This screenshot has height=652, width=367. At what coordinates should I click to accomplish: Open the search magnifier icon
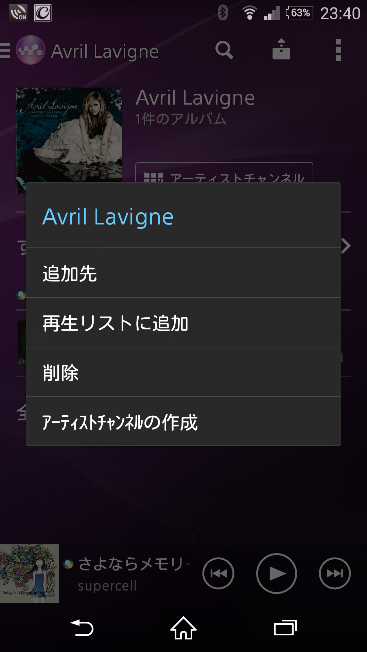click(224, 50)
